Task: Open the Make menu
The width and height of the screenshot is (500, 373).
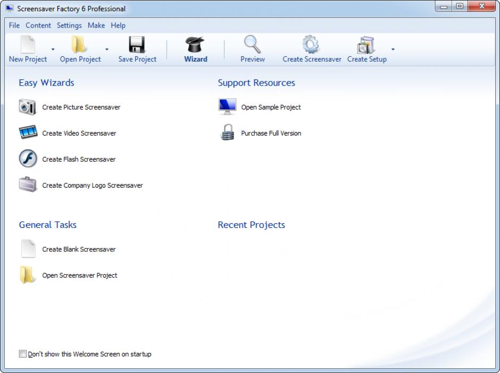Action: coord(96,25)
